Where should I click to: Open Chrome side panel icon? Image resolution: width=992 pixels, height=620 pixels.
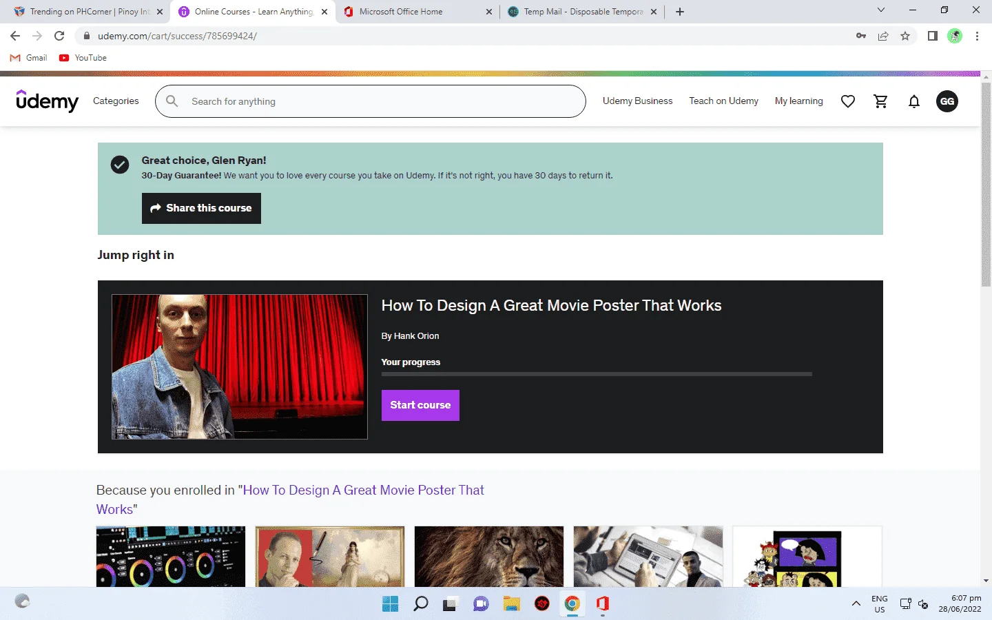tap(933, 36)
